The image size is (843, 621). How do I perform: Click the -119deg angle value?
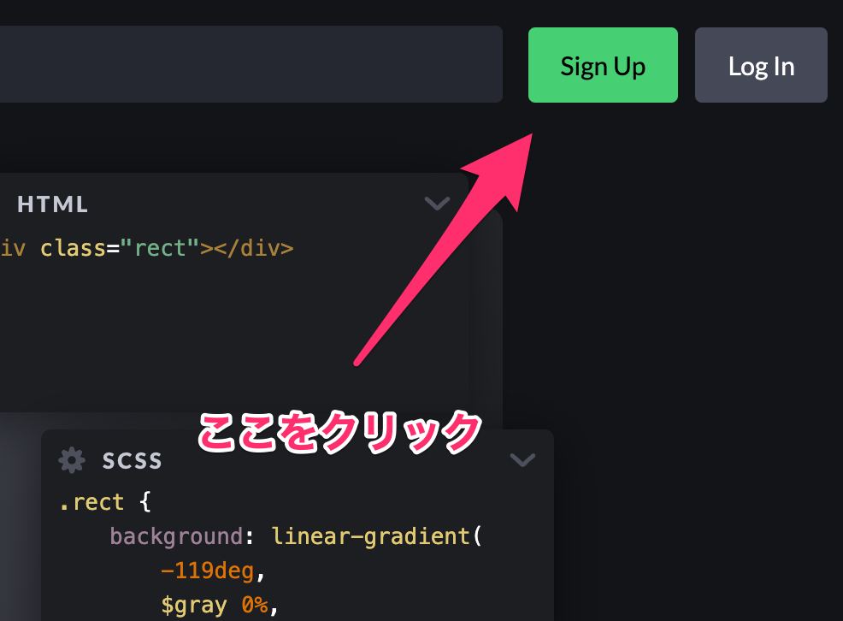(x=207, y=571)
